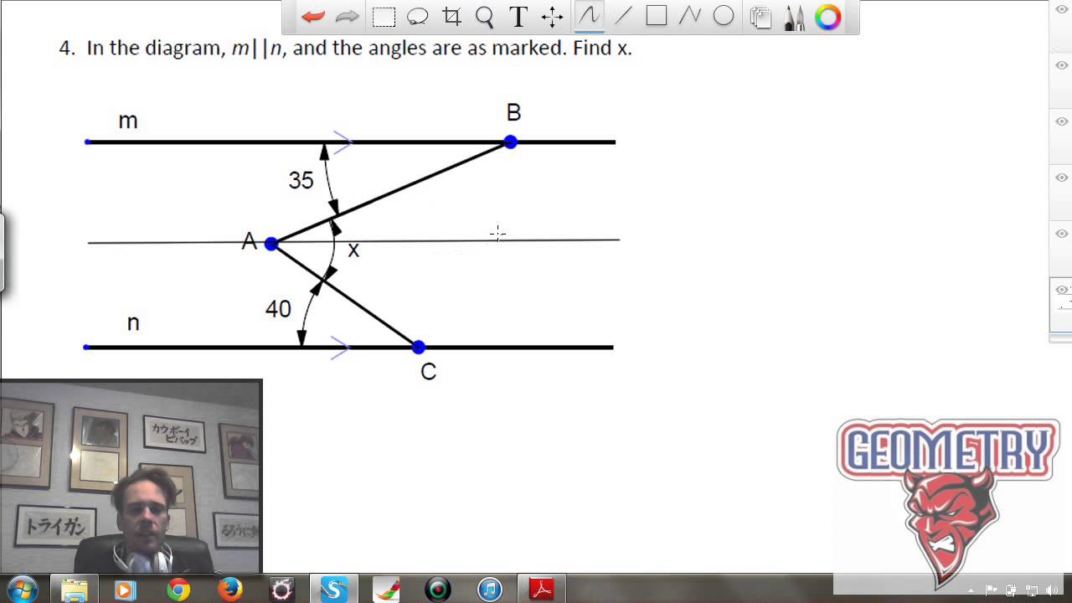
Task: Click the webcam video overlay
Action: 131,477
